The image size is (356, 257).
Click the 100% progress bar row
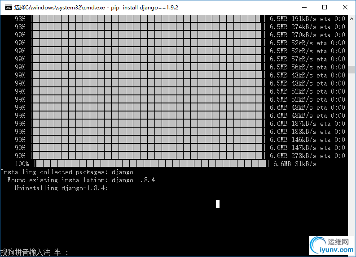pos(166,164)
